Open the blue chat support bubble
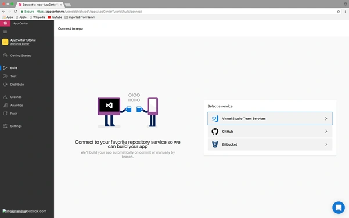 [x=339, y=208]
